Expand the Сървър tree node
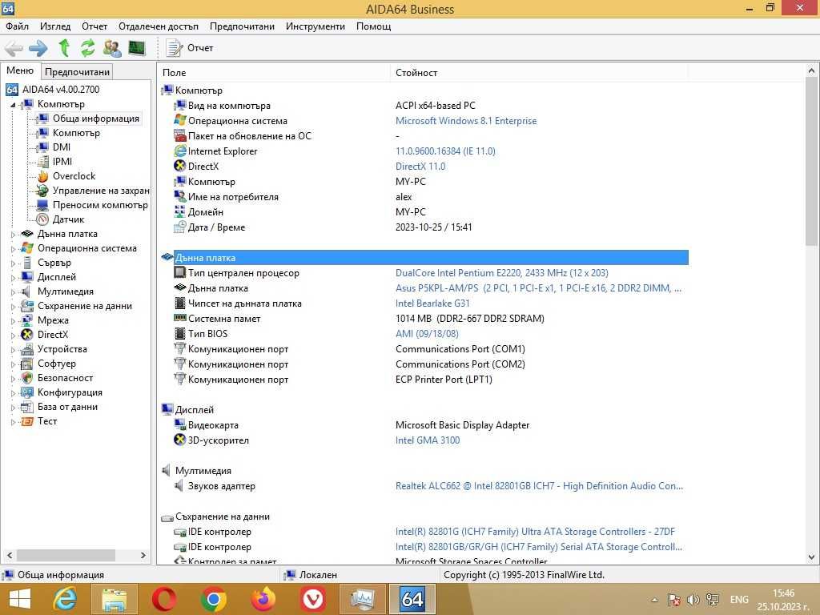820x615 pixels. [x=13, y=263]
